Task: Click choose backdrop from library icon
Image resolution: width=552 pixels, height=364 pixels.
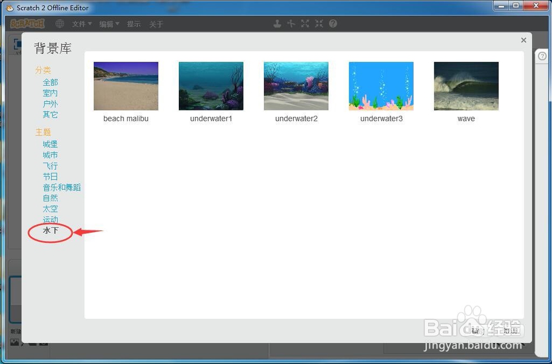Action: [x=14, y=342]
